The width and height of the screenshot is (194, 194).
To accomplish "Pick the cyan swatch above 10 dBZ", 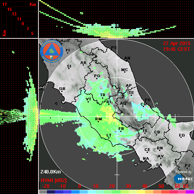I will tap(92, 192).
